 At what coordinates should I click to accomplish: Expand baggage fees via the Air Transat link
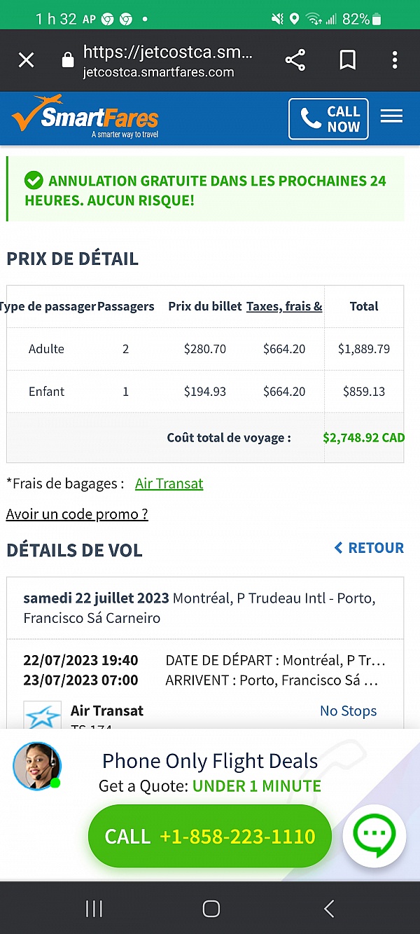point(169,483)
